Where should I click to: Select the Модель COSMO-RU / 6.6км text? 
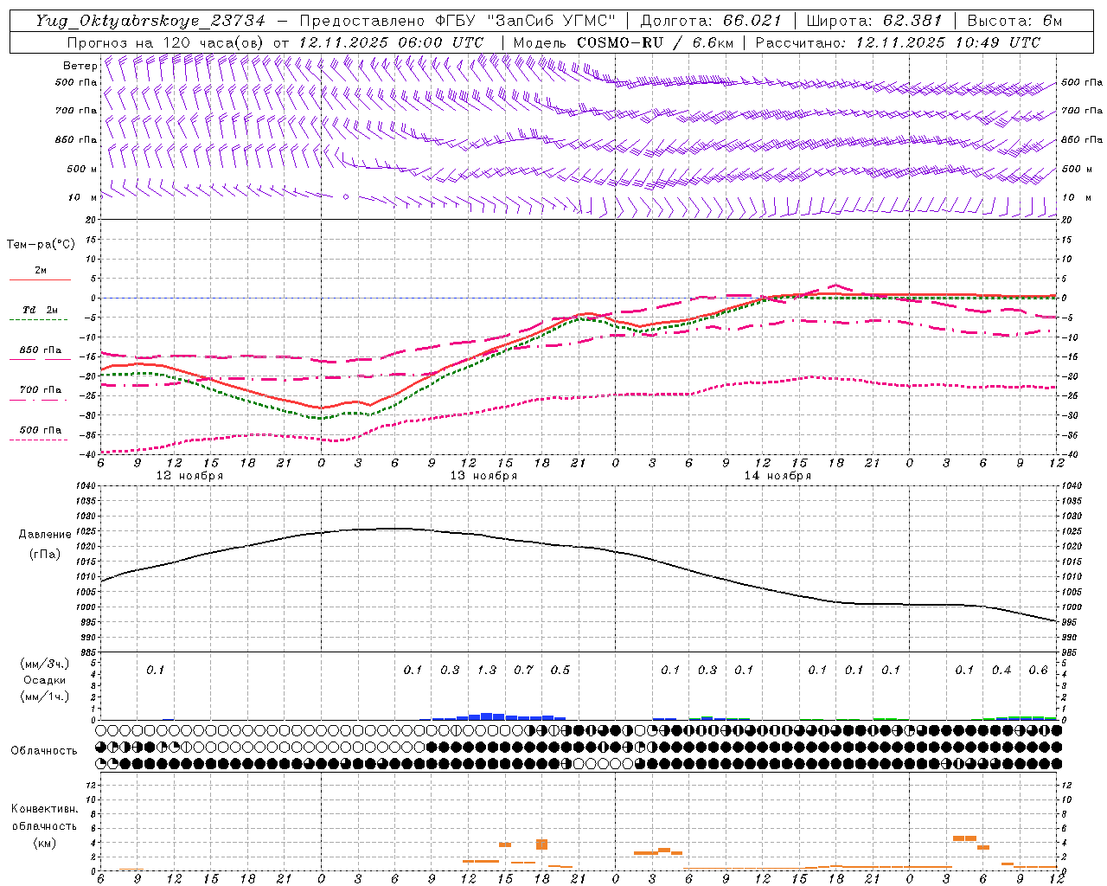click(x=624, y=42)
